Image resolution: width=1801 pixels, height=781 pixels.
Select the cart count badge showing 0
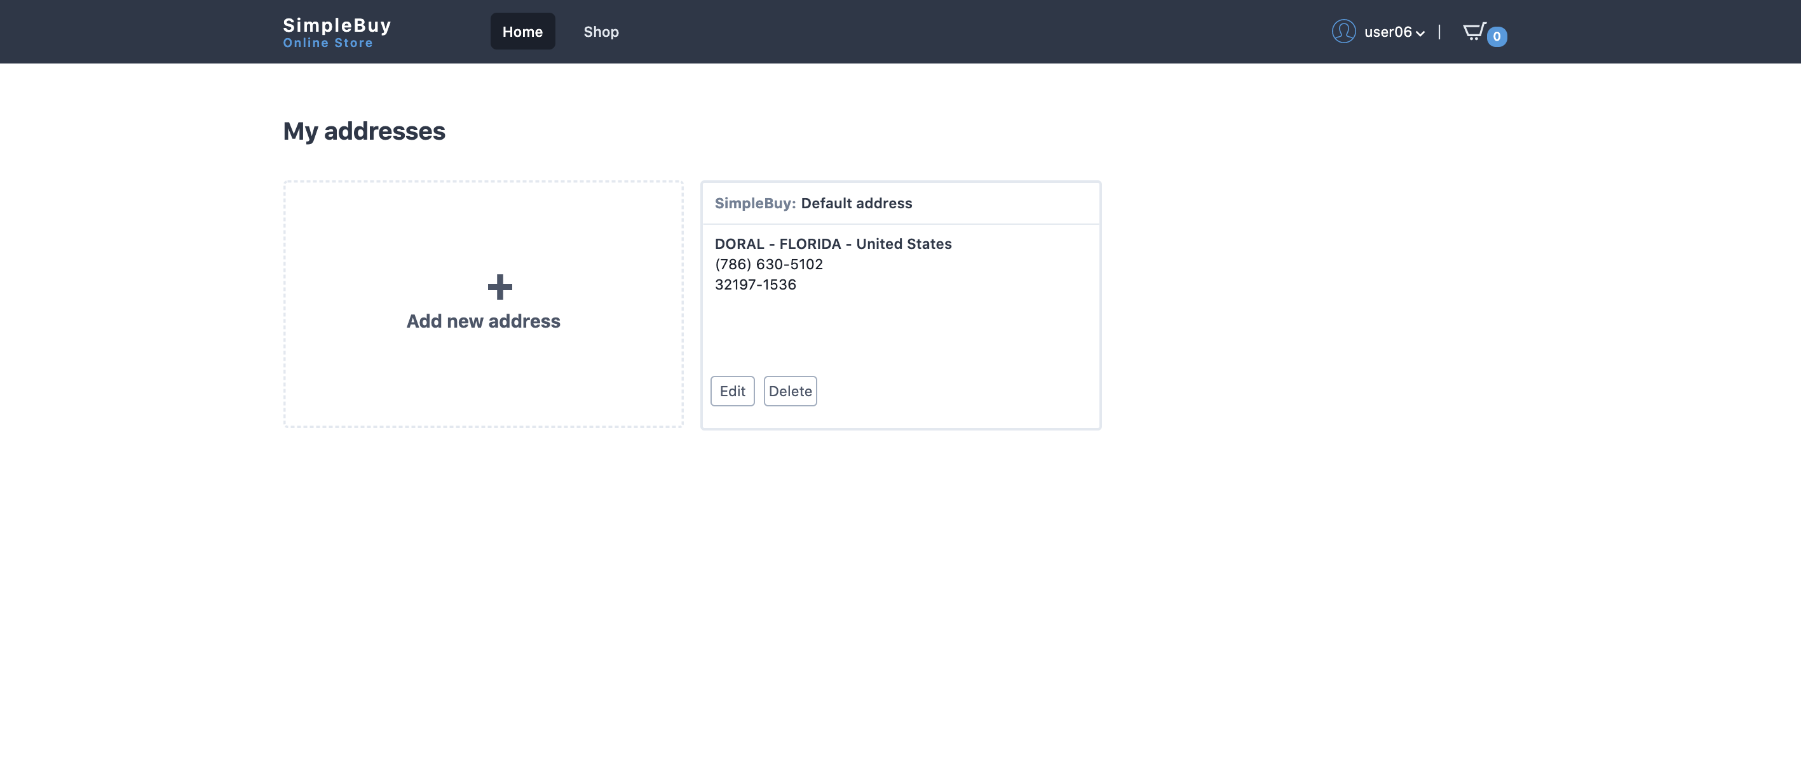(1495, 36)
